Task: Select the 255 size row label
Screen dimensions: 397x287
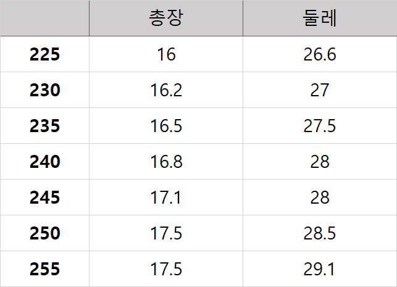Action: point(45,269)
